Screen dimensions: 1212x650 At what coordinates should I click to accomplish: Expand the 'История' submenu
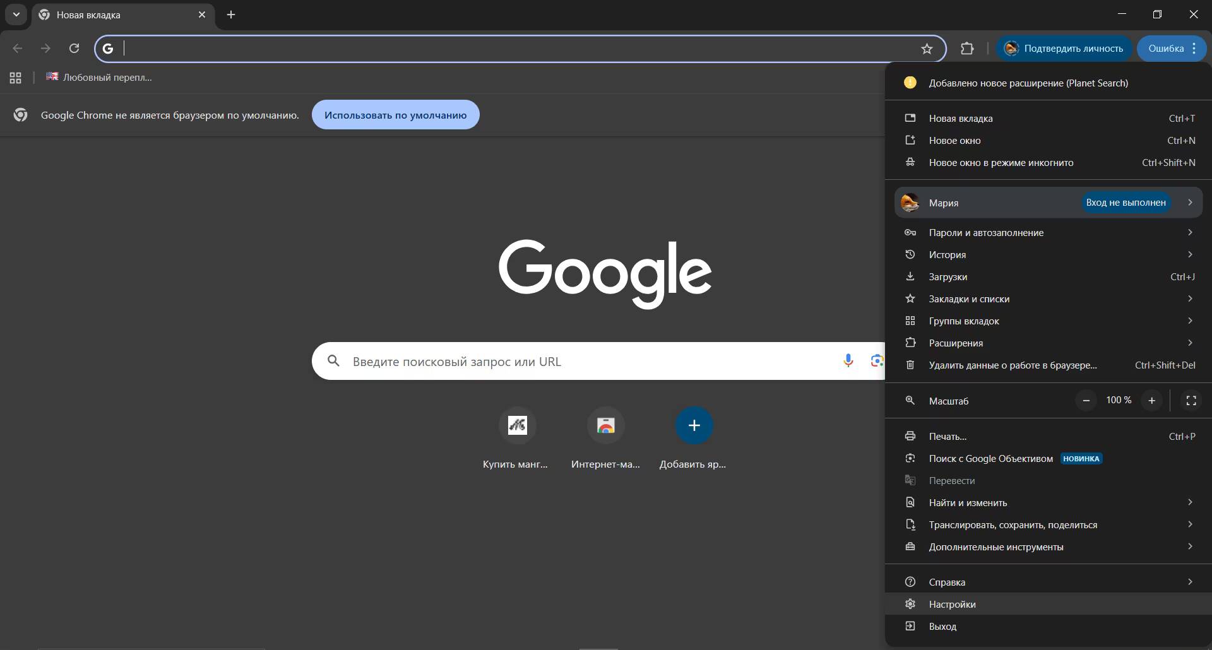tap(1049, 254)
